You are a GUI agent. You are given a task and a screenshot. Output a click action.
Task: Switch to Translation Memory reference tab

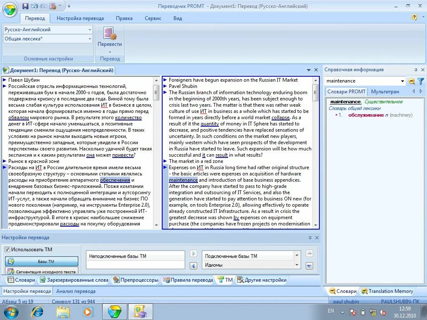tap(387, 291)
